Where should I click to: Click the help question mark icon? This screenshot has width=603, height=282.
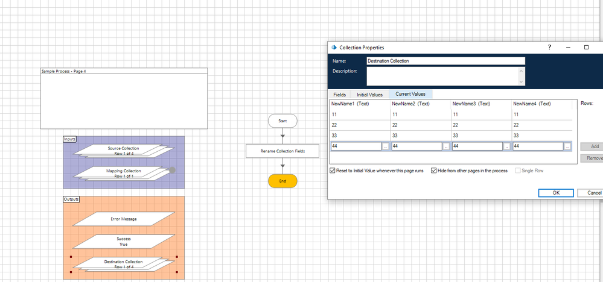tap(549, 47)
